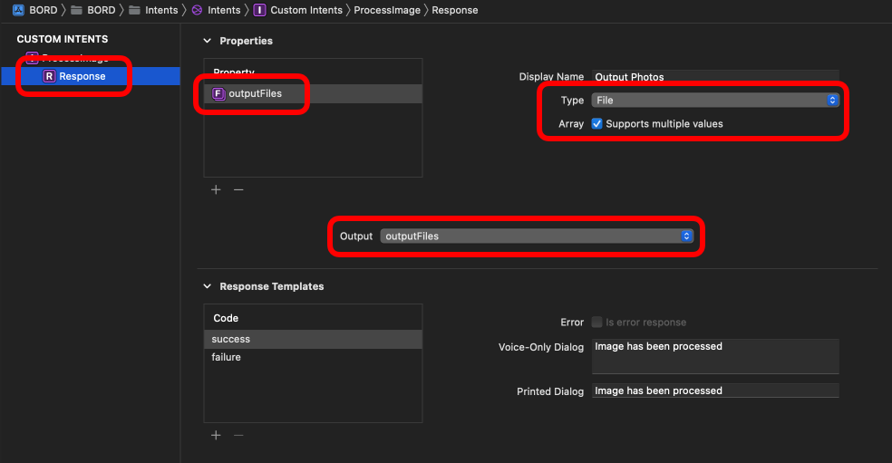Click the Custom Intents icon in breadcrumb

pos(260,10)
